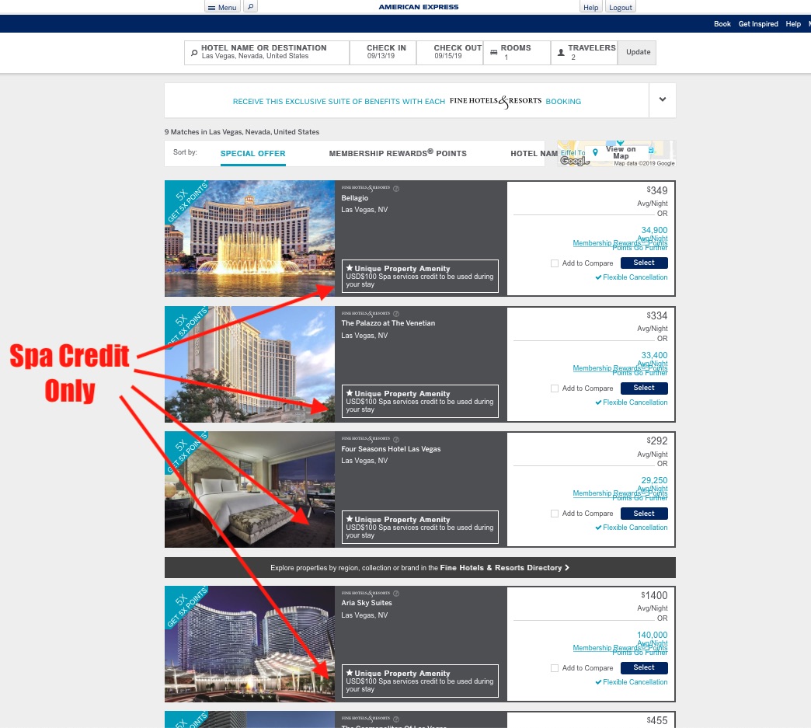Viewport: 811px width, 728px height.
Task: Enable Add to Compare for The Palazzo at The Venetian
Action: click(555, 388)
